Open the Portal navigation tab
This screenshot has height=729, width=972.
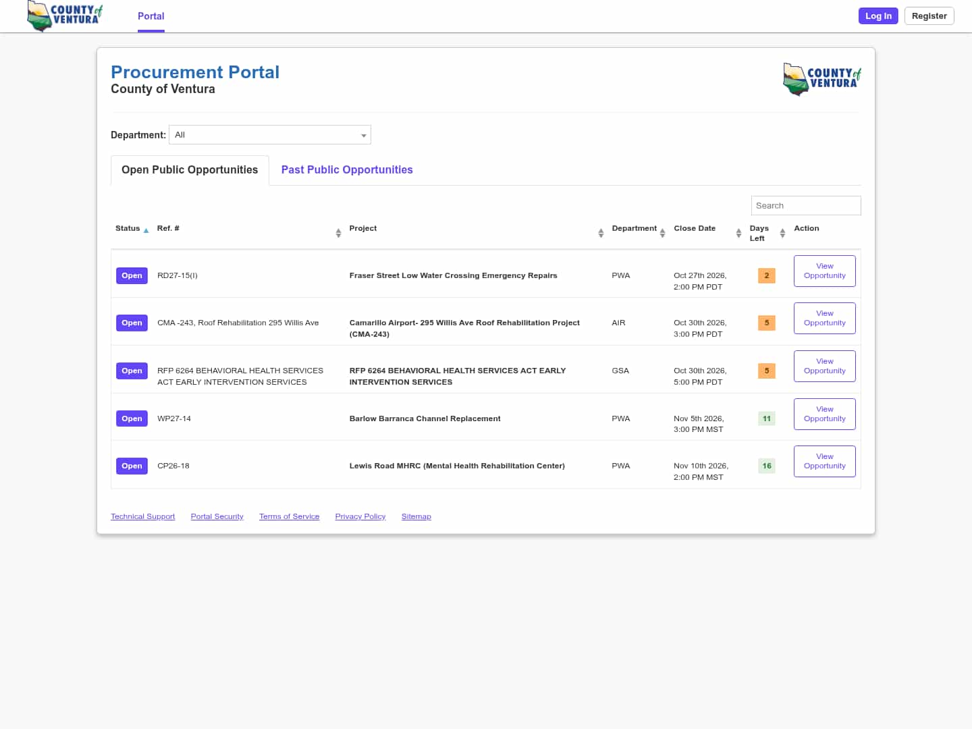point(151,16)
